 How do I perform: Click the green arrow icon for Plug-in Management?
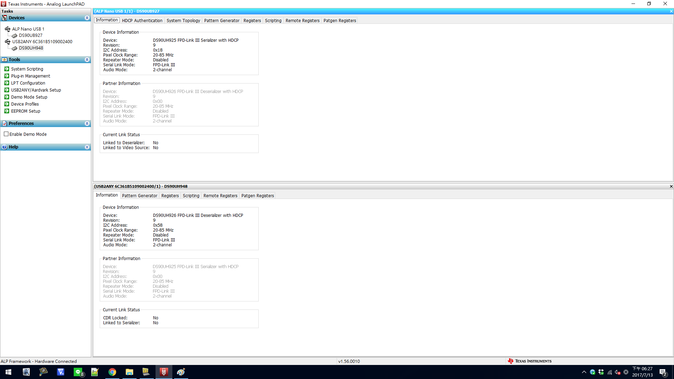(x=7, y=76)
